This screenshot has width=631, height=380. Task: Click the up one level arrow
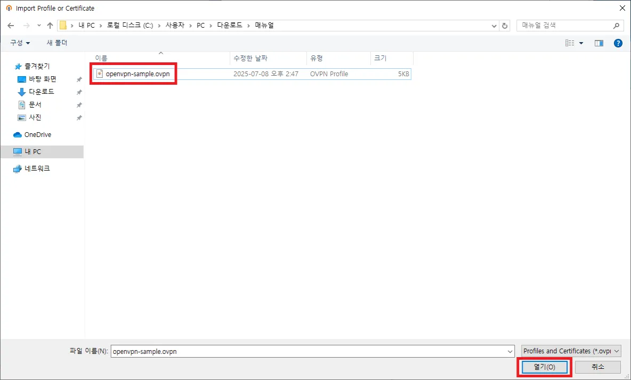(x=50, y=25)
